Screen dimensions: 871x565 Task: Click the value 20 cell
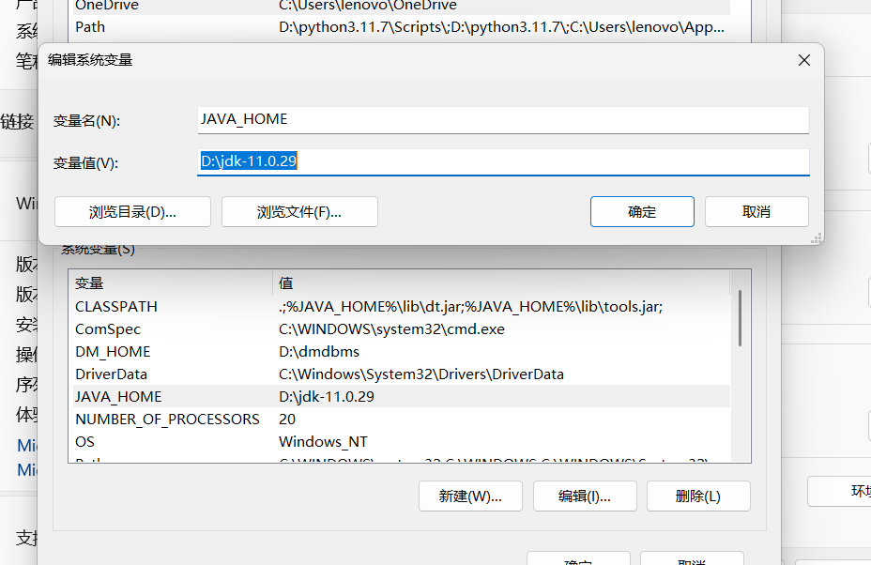coord(287,419)
